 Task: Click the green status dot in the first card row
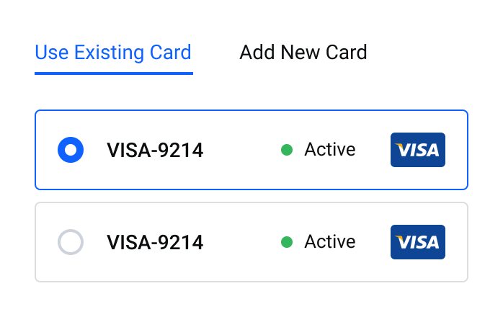pyautogui.click(x=287, y=150)
